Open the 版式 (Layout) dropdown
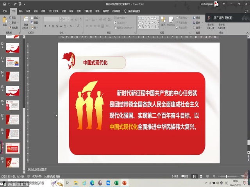Viewport: 250px width, 187px height. (36, 18)
